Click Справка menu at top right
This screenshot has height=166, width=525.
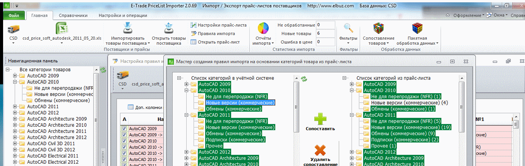pos(518,15)
